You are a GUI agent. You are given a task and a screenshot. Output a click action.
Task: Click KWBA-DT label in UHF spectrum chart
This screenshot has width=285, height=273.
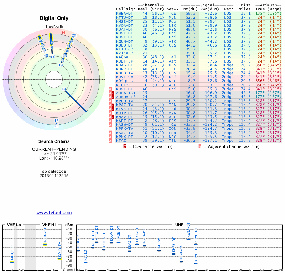click(188, 230)
